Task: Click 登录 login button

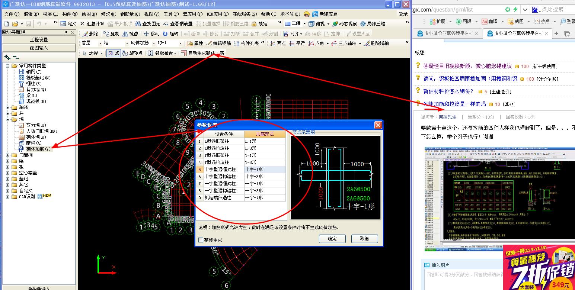Action: 403,14
